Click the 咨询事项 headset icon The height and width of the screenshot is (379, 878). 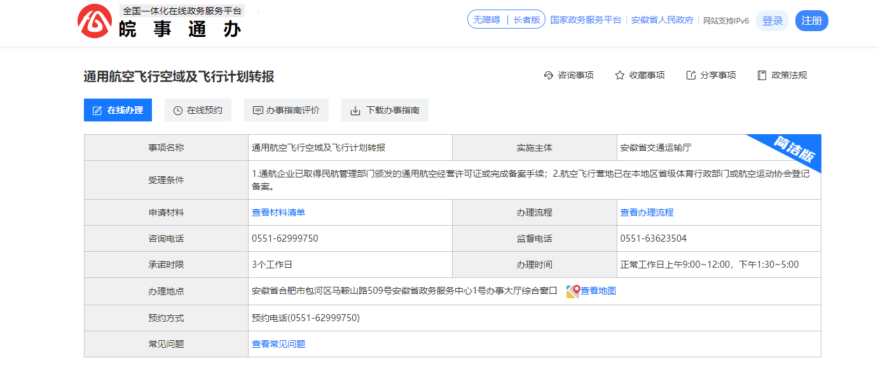tap(549, 76)
